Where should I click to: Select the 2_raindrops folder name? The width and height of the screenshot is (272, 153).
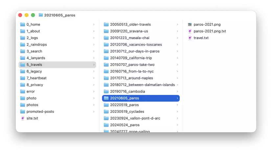point(36,45)
